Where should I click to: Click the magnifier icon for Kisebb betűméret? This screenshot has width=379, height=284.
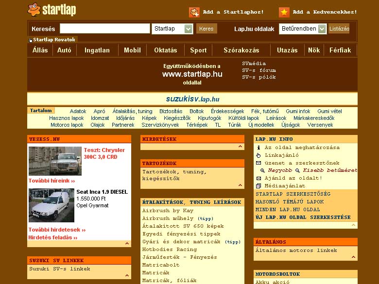tap(298, 171)
